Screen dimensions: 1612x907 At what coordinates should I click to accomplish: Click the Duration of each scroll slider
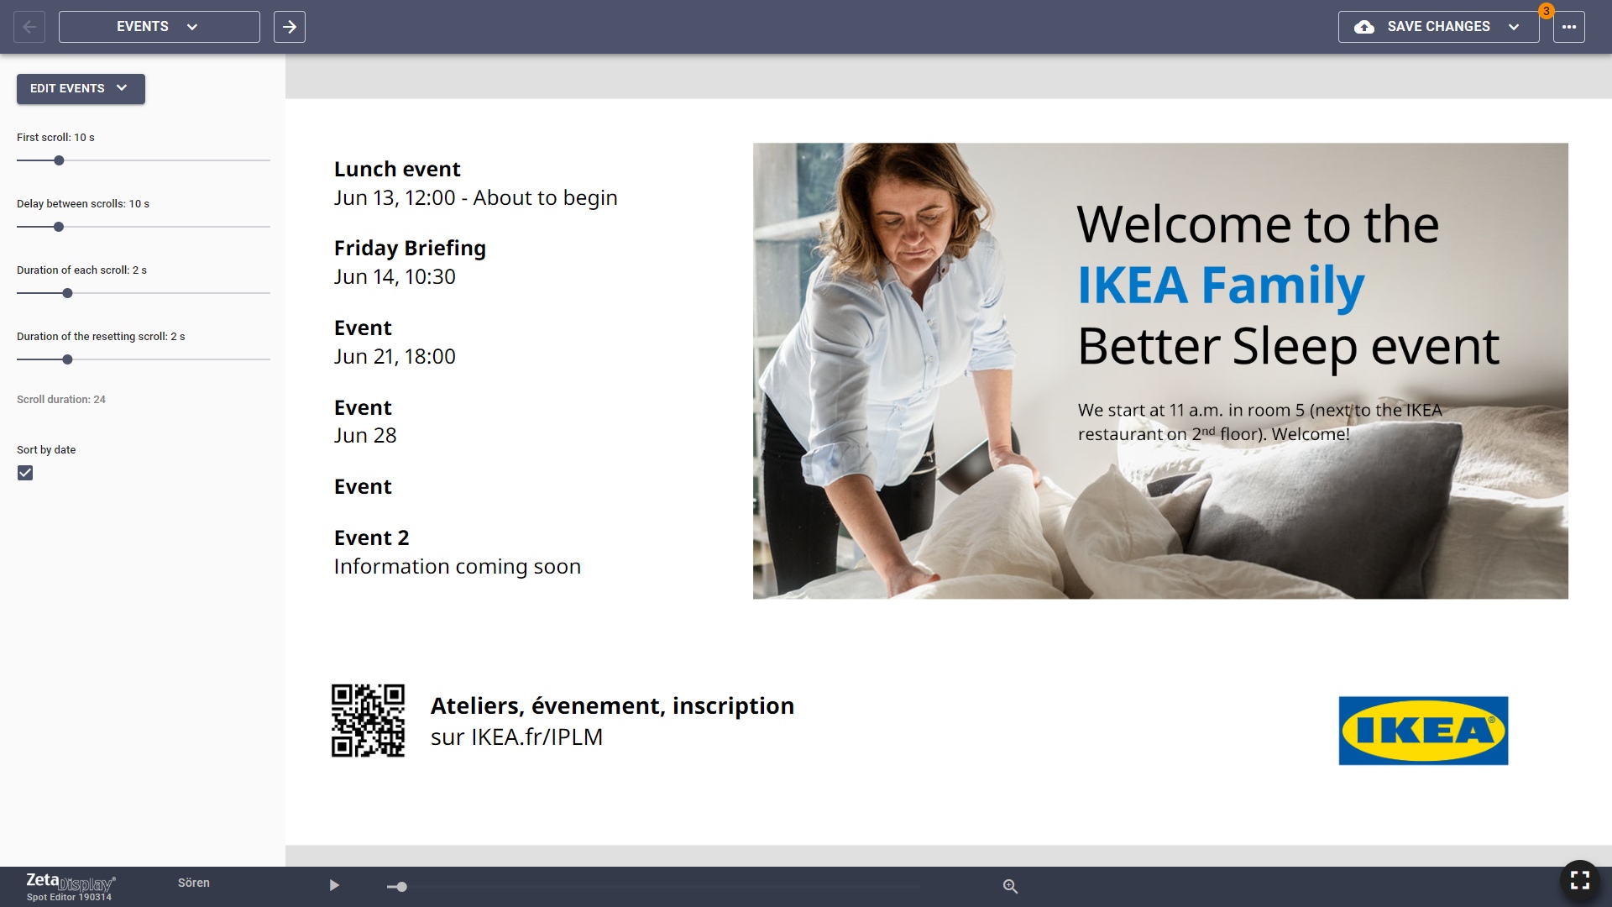67,293
